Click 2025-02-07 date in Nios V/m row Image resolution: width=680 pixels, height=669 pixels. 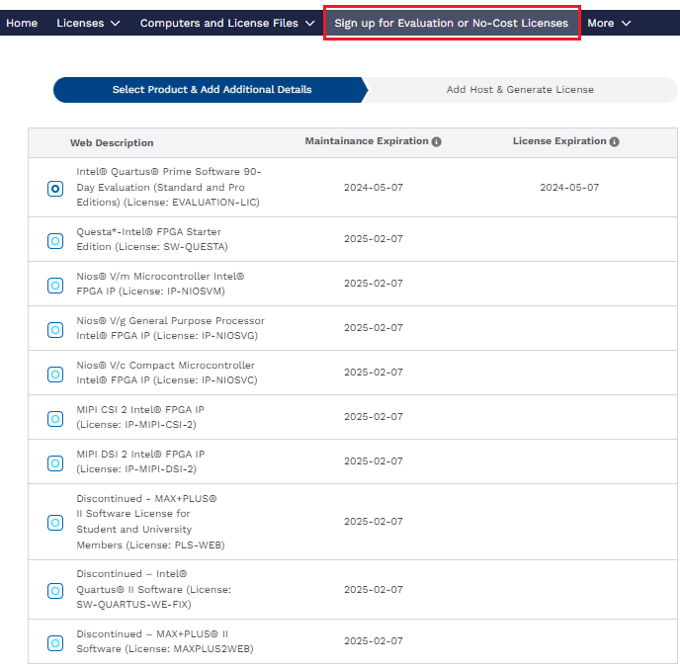374,284
